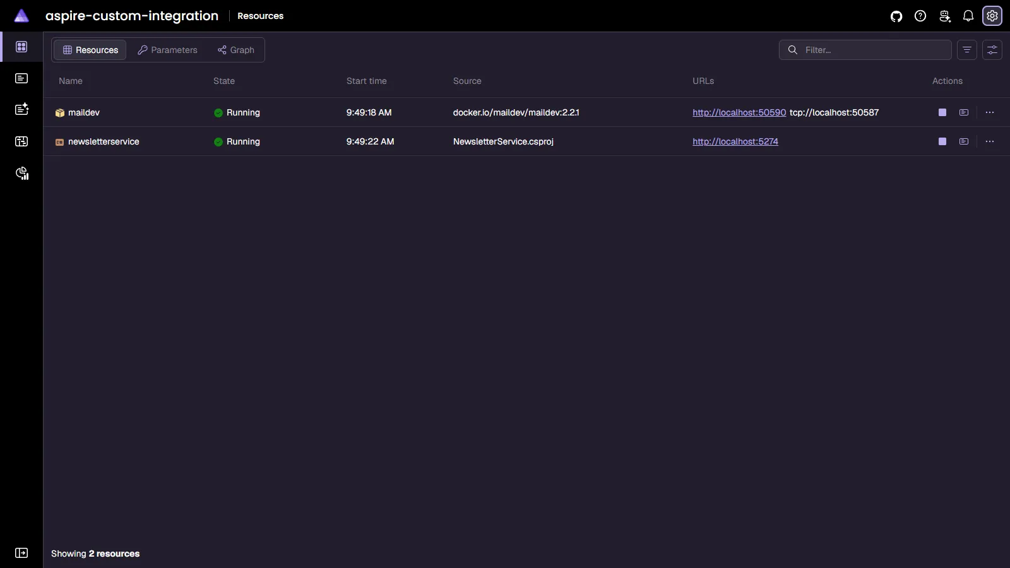Focus the Filter search field
The image size is (1010, 568).
pos(865,50)
